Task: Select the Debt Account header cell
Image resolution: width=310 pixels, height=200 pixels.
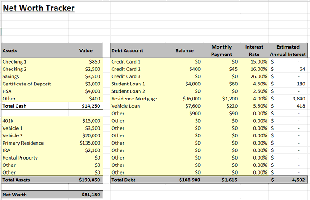Action: (127, 50)
